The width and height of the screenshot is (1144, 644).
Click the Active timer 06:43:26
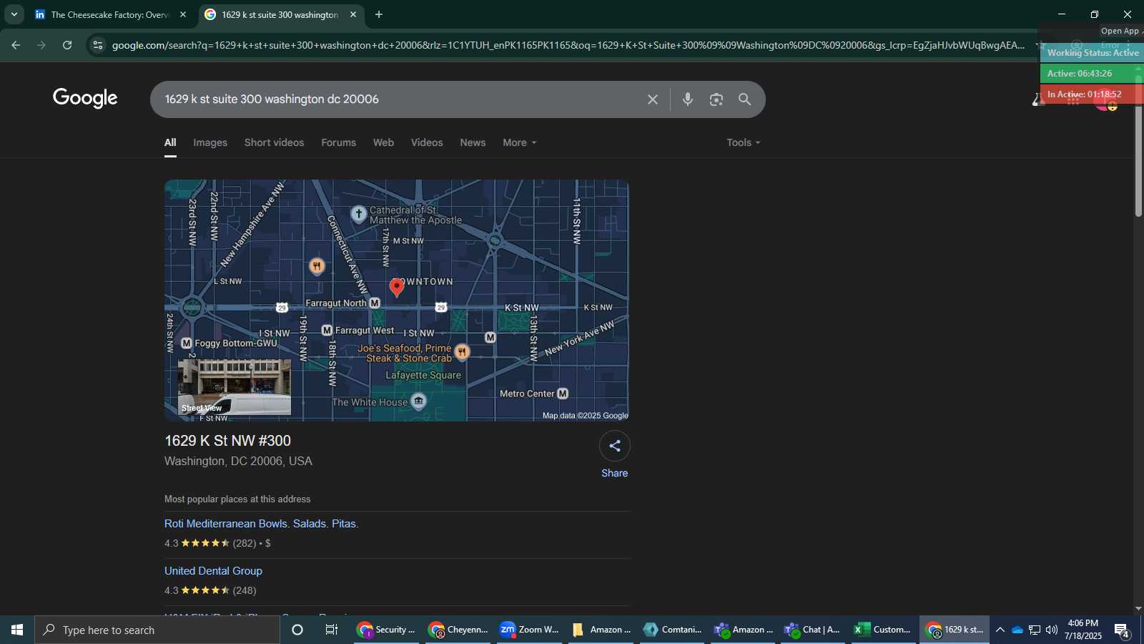1093,74
